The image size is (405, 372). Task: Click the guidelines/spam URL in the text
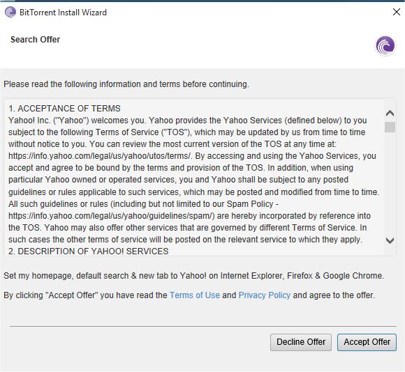pyautogui.click(x=111, y=216)
